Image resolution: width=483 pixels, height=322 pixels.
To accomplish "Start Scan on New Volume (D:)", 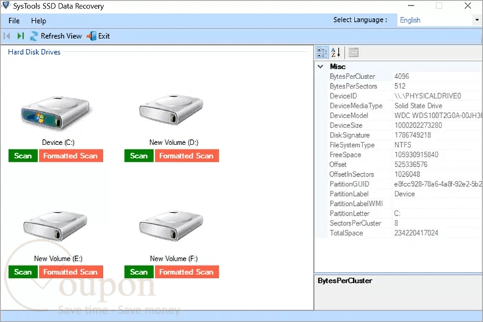I will click(139, 156).
